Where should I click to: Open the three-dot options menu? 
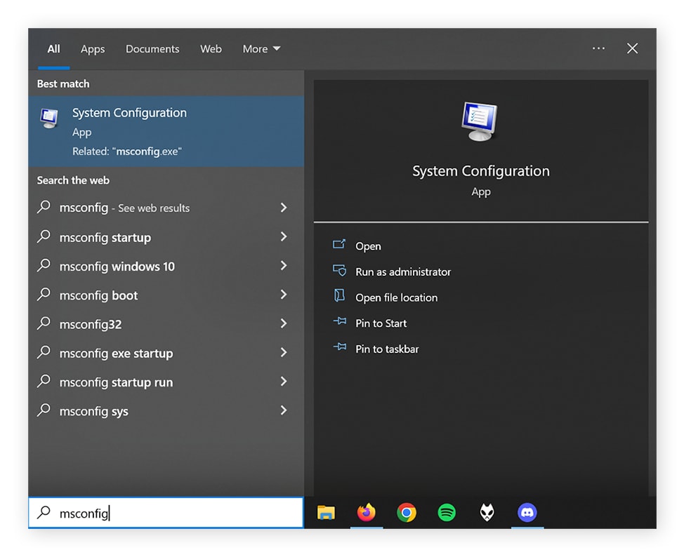click(x=598, y=48)
